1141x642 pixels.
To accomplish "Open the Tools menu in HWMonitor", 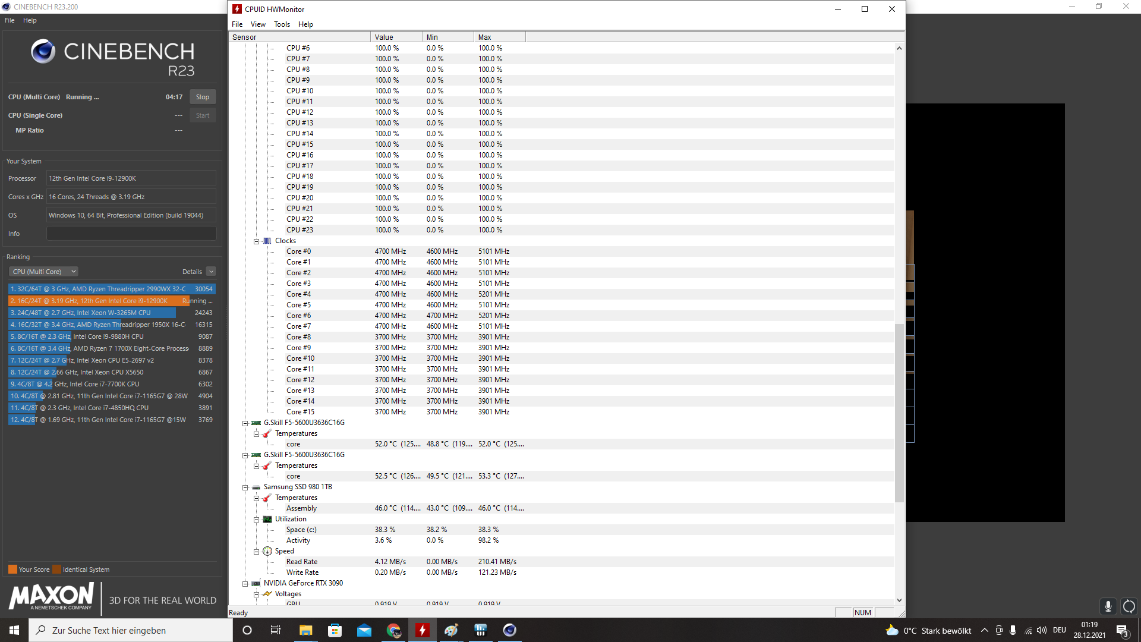I will pos(282,24).
